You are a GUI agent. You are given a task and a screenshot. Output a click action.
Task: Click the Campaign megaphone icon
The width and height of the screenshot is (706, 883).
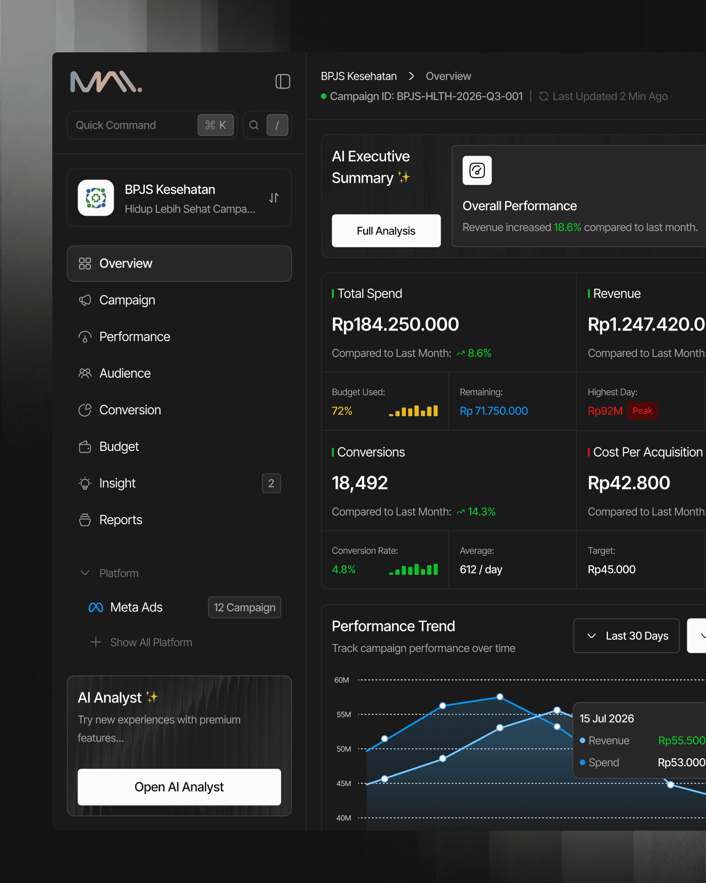85,300
